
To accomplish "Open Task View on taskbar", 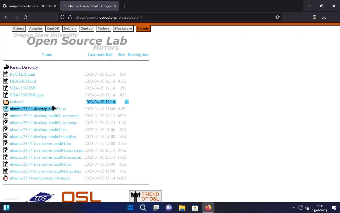I will [x=156, y=208].
